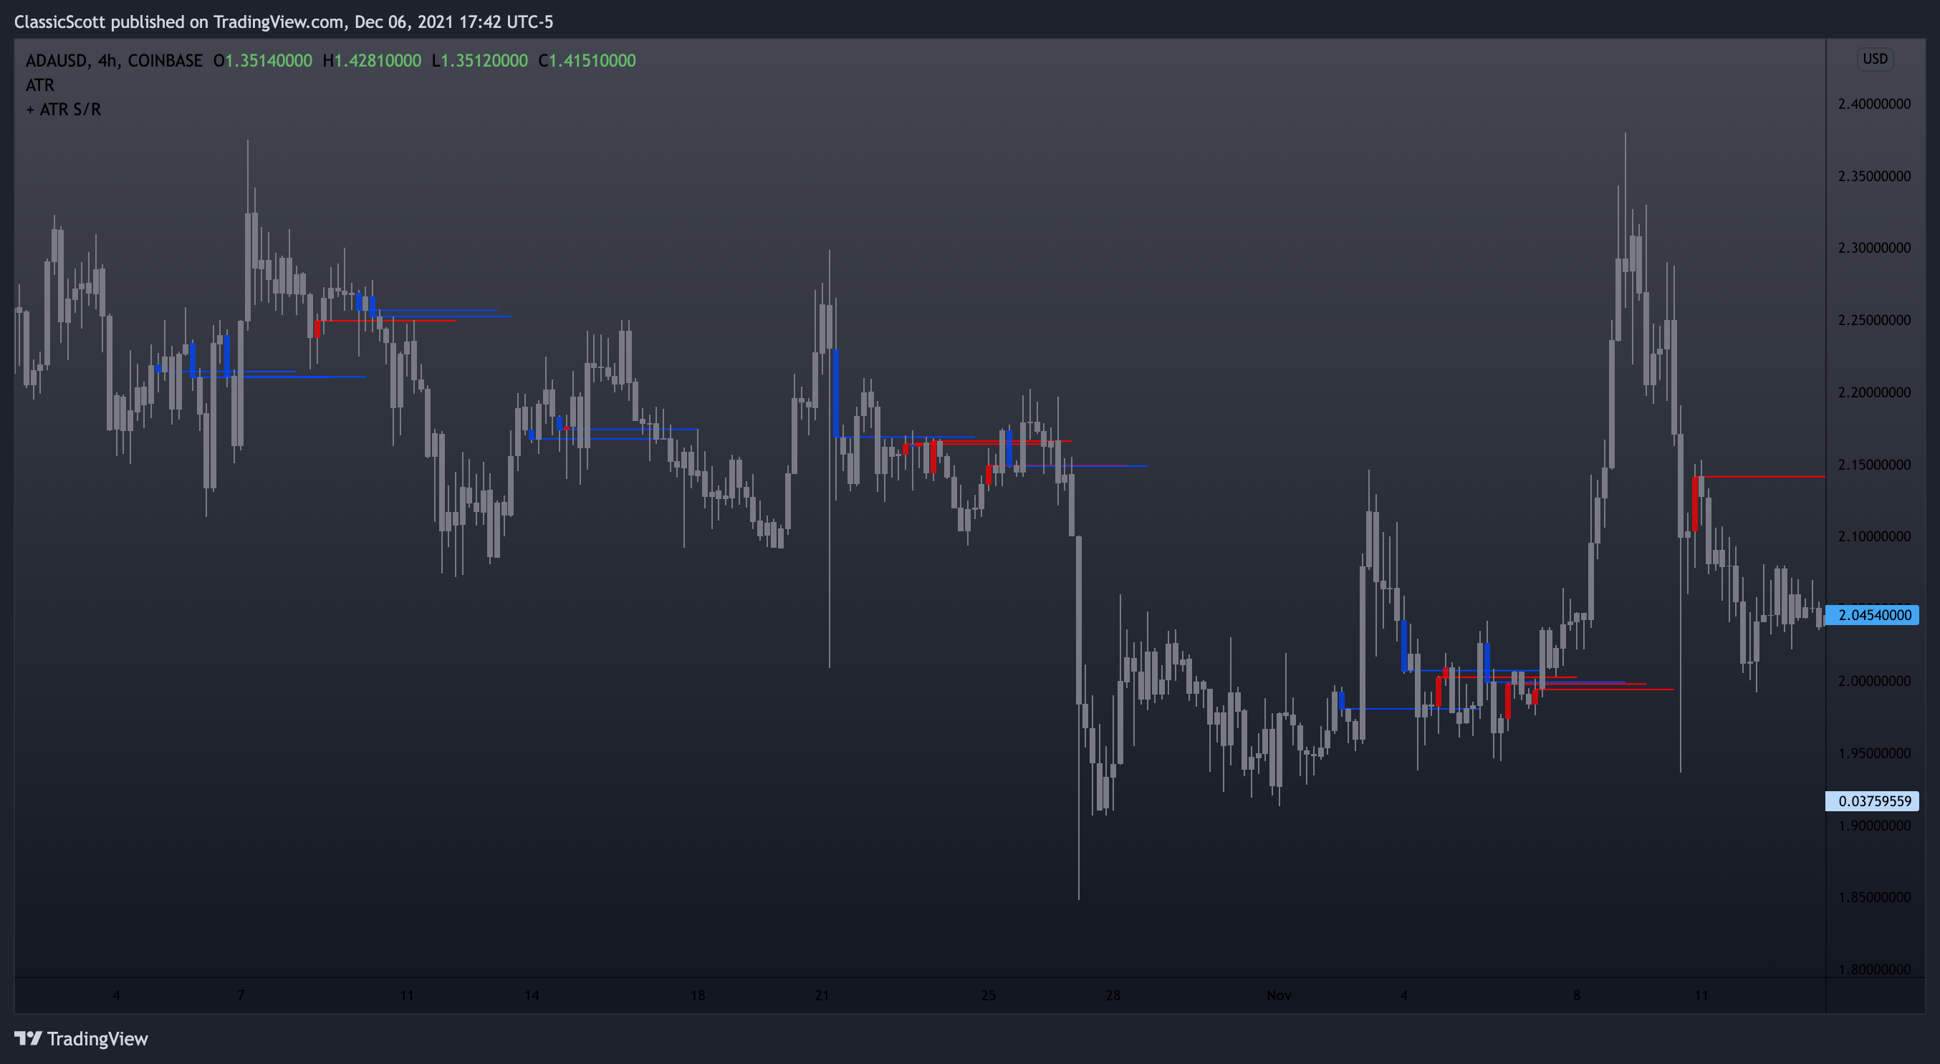Click the 2.15000000 price axis label
This screenshot has width=1940, height=1064.
pos(1873,464)
